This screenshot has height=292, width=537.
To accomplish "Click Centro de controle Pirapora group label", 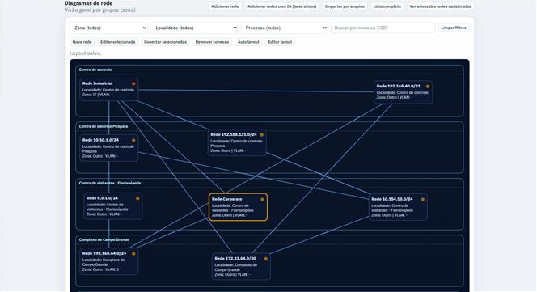I will tap(104, 126).
